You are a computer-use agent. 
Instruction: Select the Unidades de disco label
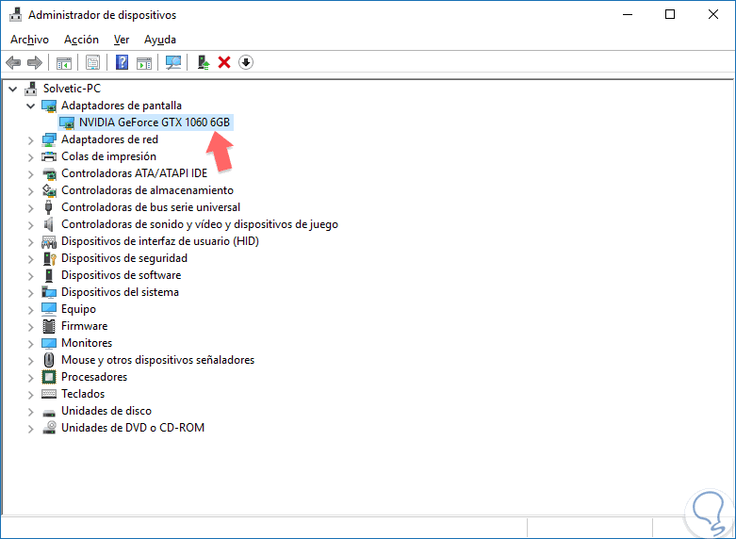point(106,410)
